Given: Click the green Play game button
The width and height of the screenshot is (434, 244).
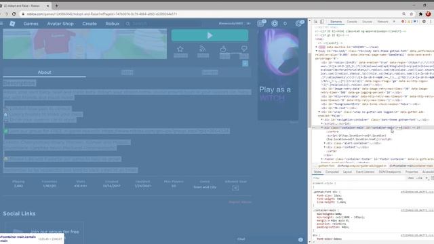Looking at the screenshot, I should click(x=210, y=35).
